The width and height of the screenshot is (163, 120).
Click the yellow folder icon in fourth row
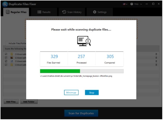tap(12, 65)
